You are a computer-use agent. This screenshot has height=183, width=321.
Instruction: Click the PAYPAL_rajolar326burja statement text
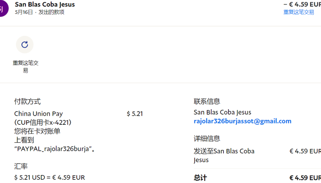click(55, 149)
